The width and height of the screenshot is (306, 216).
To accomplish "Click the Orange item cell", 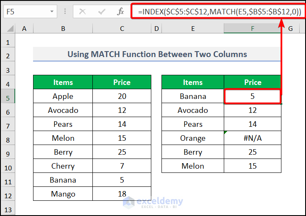I will (193, 138).
